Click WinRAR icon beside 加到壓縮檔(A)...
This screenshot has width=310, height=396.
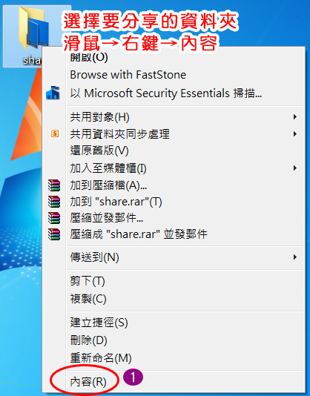54,185
